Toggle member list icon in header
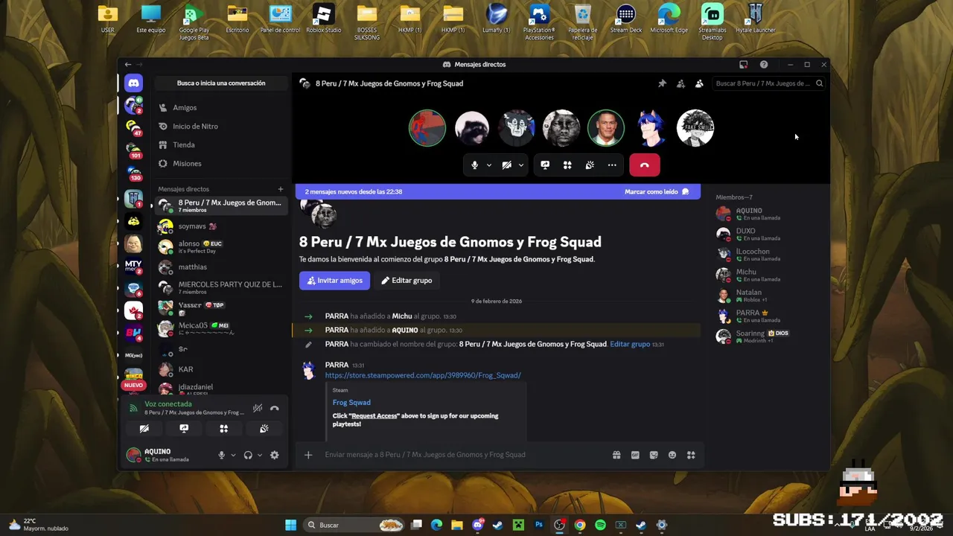The height and width of the screenshot is (536, 953). 699,83
